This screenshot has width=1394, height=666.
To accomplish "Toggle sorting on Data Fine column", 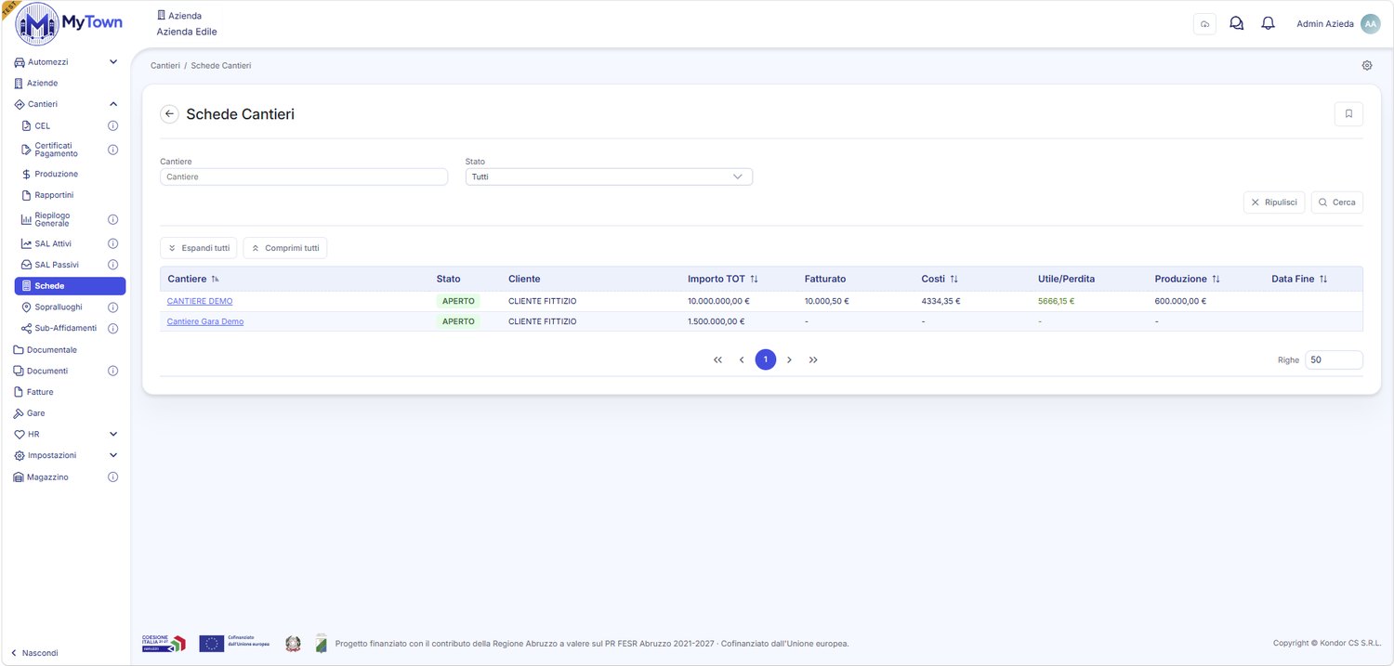I will (1322, 279).
